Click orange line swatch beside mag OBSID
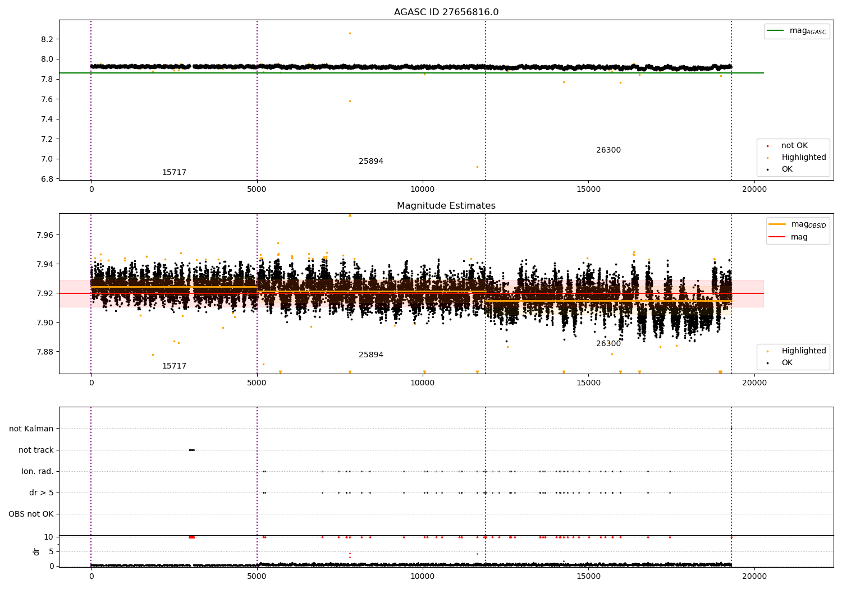 coord(777,224)
